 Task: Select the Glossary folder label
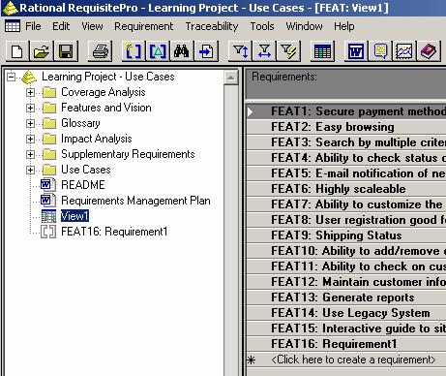(80, 123)
